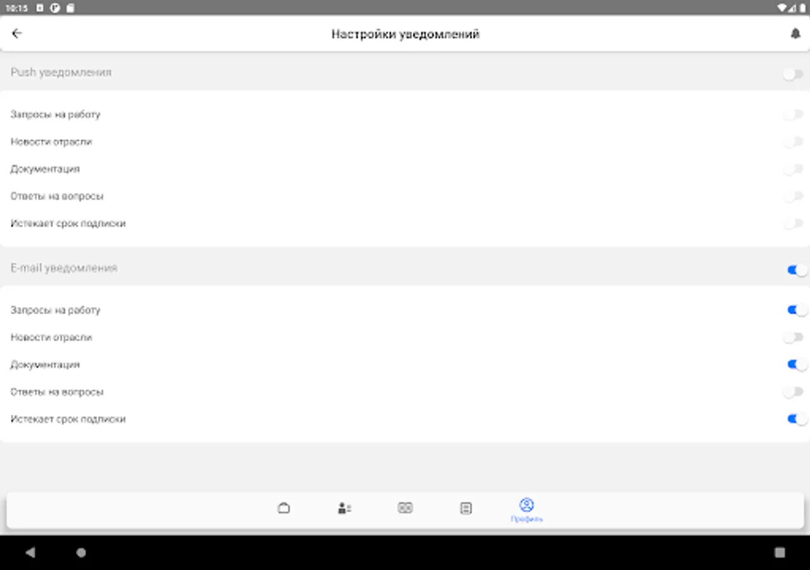The image size is (810, 570).
Task: Open the cards icon in bottom bar
Action: click(405, 507)
